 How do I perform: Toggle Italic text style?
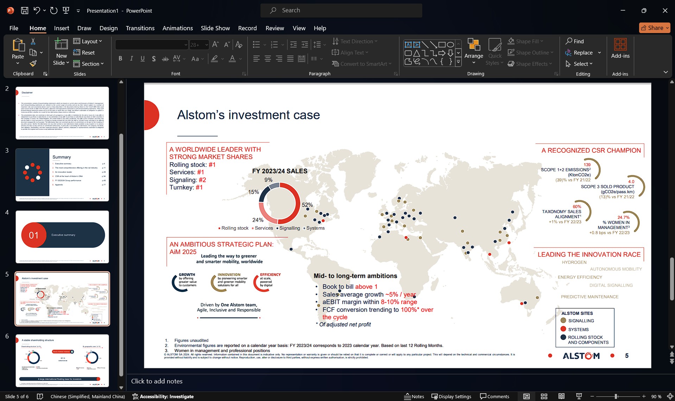point(131,59)
